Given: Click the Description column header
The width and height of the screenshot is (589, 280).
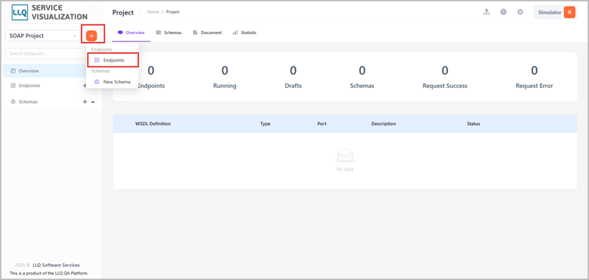Looking at the screenshot, I should tap(384, 124).
